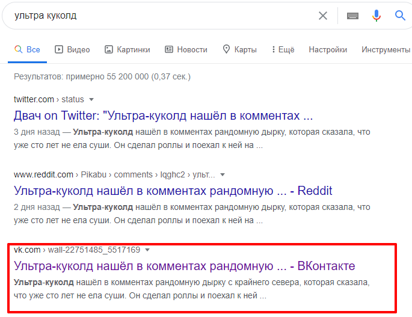The height and width of the screenshot is (317, 412).
Task: Open the 'Двач on Twitter' result link
Action: coord(163,115)
